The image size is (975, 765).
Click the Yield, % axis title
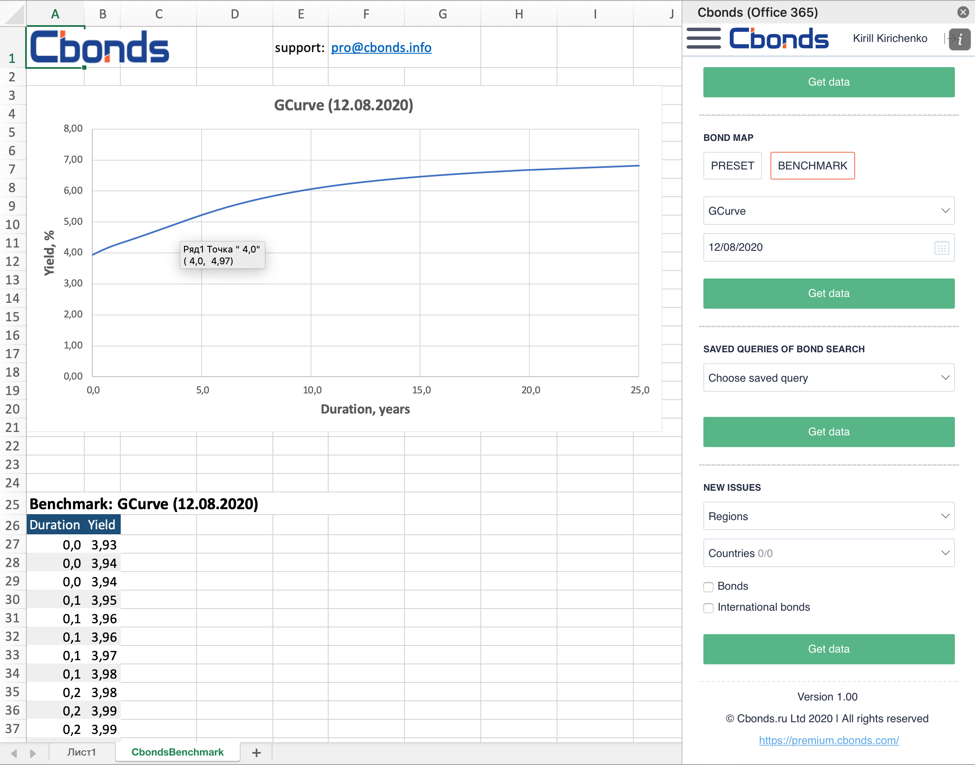coord(49,253)
